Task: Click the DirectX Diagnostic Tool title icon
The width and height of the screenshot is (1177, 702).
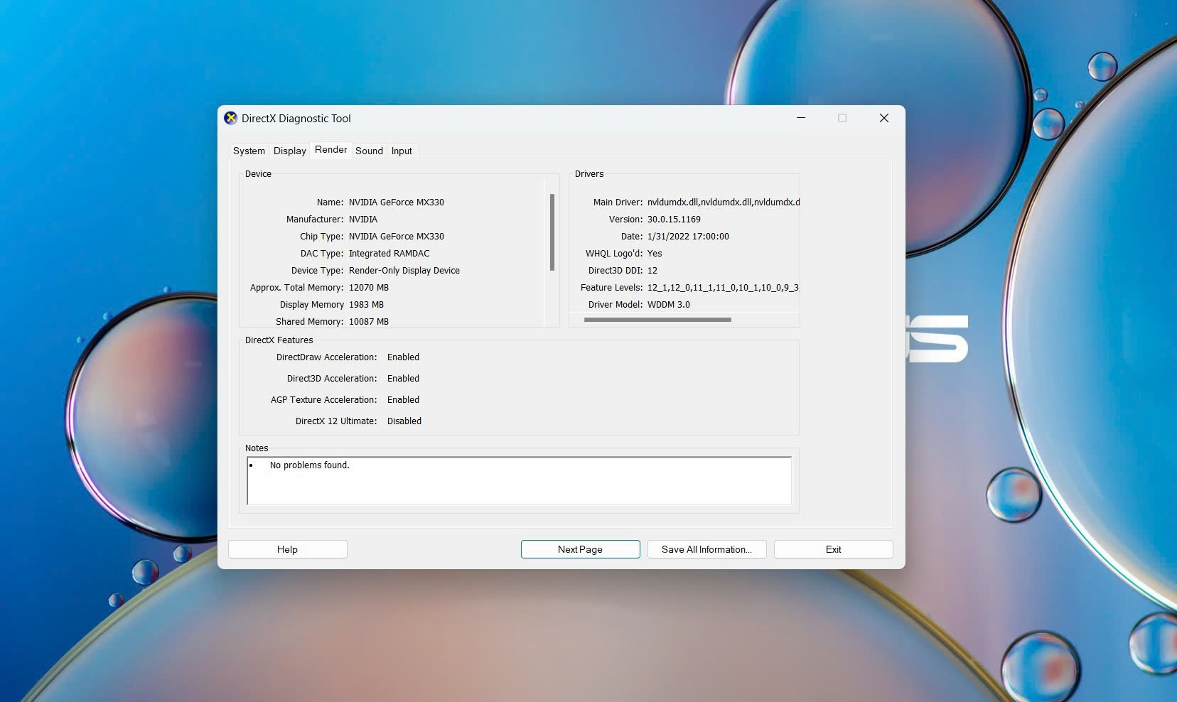Action: click(x=230, y=118)
